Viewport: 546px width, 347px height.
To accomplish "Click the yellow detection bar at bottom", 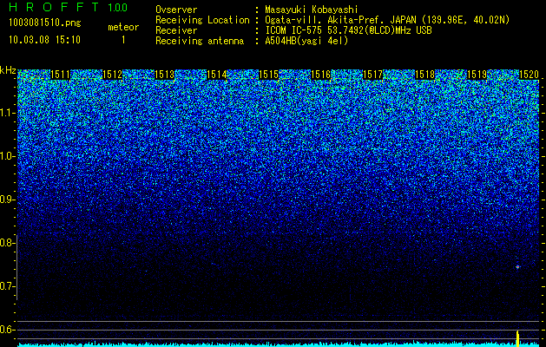I will click(518, 339).
